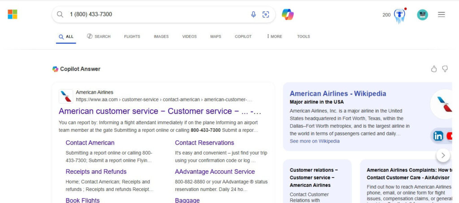Start voice search with microphone icon
459x203 pixels.
[x=254, y=14]
